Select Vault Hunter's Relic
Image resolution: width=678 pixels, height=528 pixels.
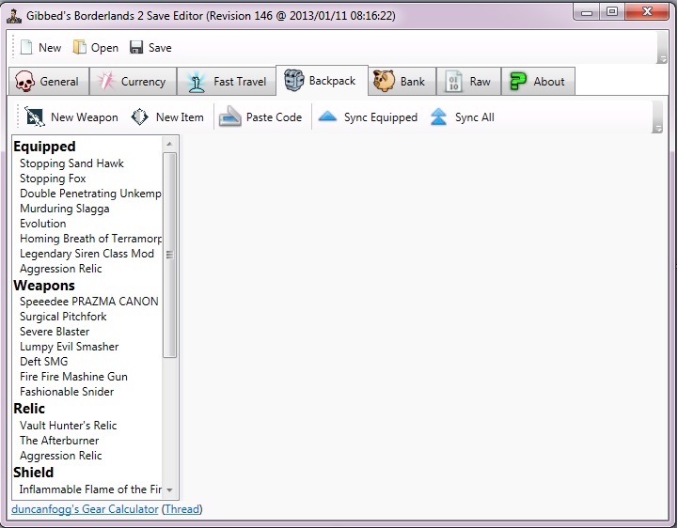[x=69, y=426]
